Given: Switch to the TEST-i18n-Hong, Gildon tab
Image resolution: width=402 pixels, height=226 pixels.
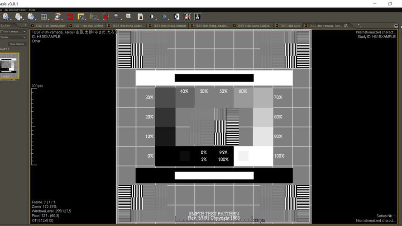Looking at the screenshot, I should click(x=129, y=26).
